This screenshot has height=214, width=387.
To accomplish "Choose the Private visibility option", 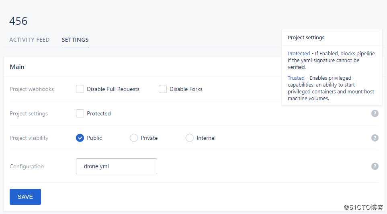I will tap(134, 138).
